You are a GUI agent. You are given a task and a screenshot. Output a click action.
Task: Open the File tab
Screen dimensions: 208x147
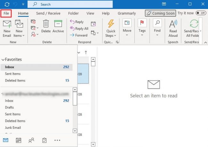point(6,13)
